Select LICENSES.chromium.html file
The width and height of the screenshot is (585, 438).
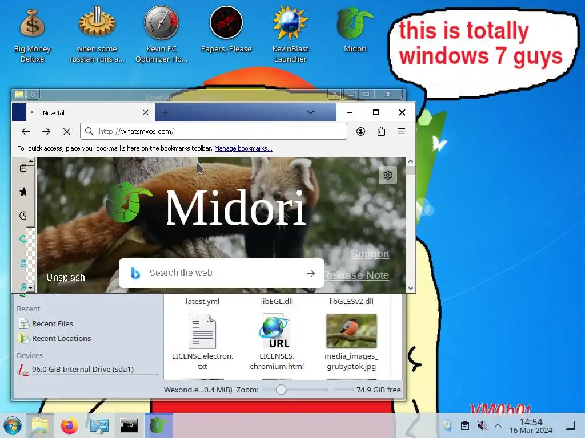pos(277,342)
